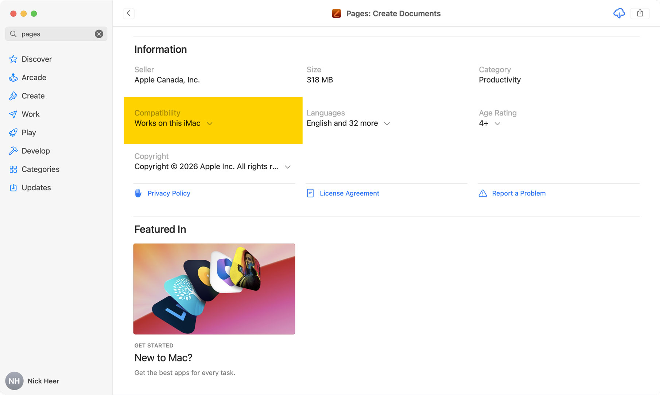Click the Report a Problem warning icon
Screen dimensions: 660x395
(483, 193)
